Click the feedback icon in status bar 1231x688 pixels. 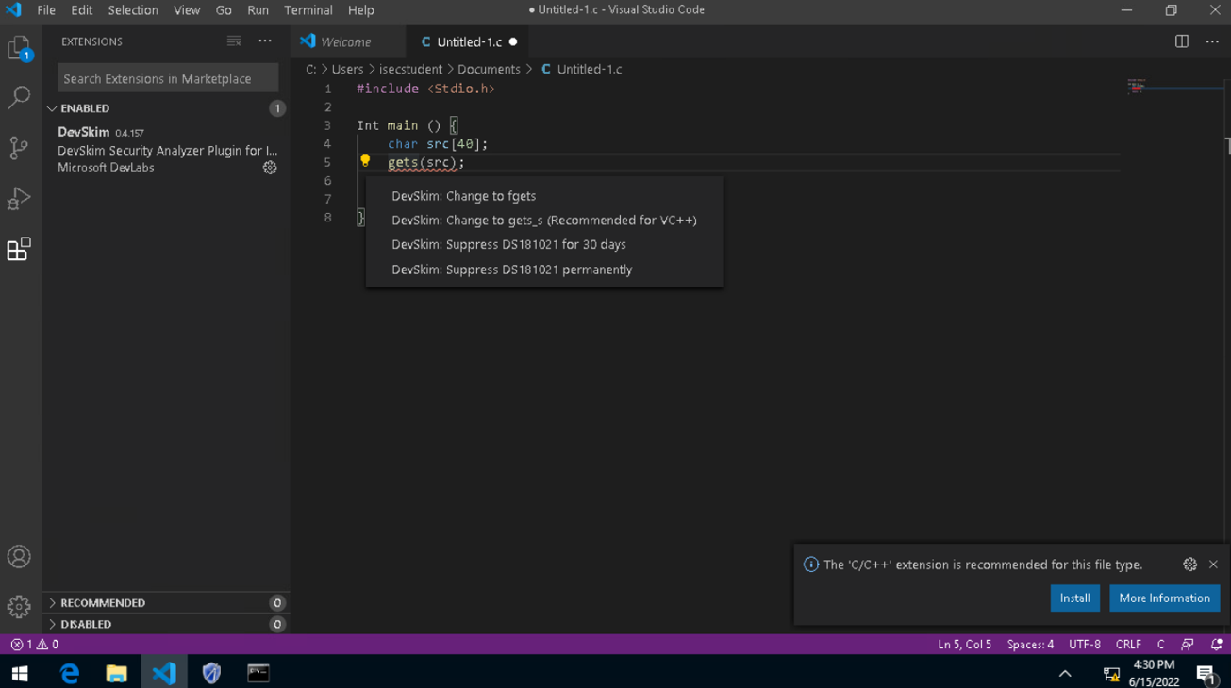pos(1188,645)
